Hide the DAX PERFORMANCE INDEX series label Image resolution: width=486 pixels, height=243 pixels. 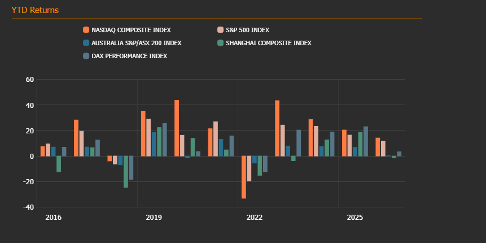(x=129, y=56)
